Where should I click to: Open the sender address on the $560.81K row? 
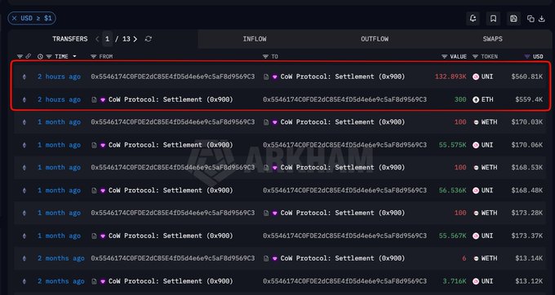coord(173,77)
